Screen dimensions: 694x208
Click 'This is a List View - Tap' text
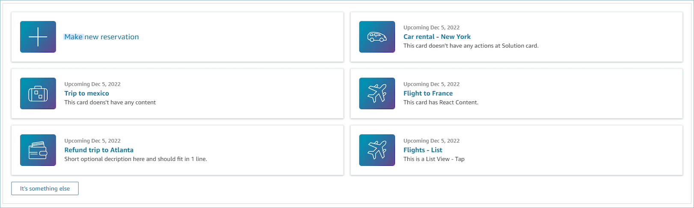coord(434,159)
